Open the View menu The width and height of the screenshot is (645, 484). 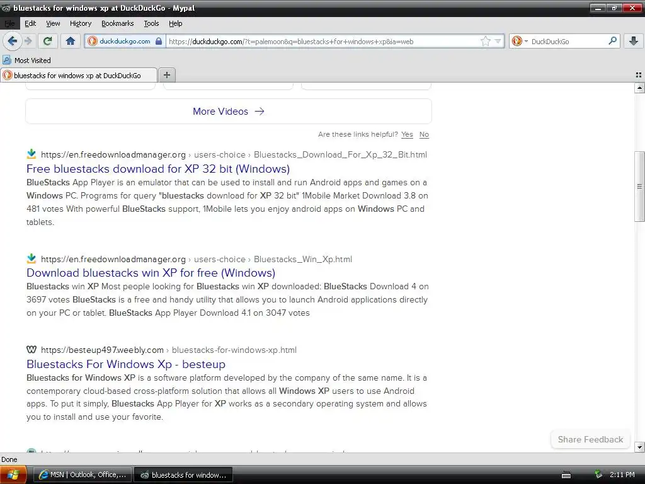pos(53,23)
